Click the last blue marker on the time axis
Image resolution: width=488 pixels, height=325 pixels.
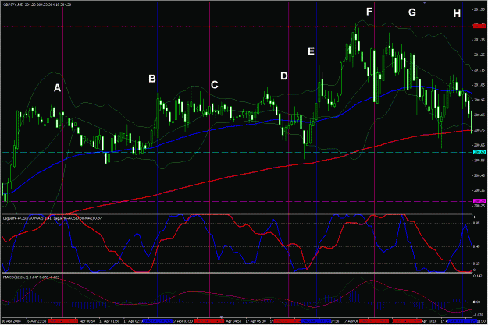pyautogui.click(x=462, y=320)
